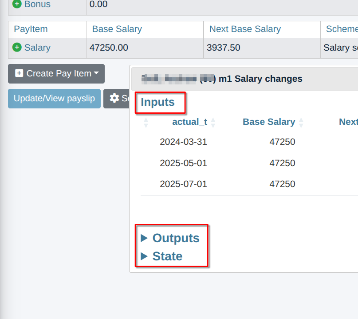358x319 pixels.
Task: Click the m1 Salary changes panel title
Action: [260, 79]
